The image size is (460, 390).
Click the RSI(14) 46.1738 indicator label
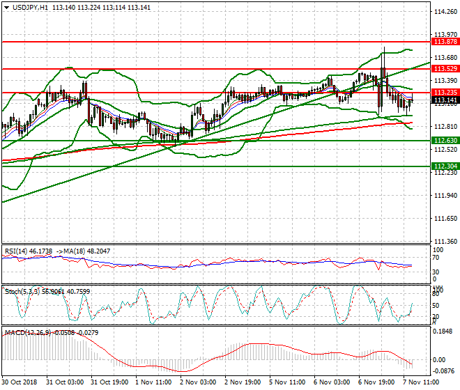point(29,251)
